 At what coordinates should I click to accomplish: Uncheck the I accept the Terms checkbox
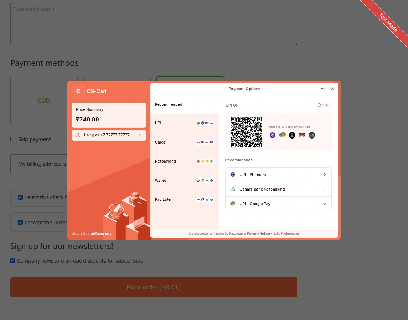coord(20,222)
